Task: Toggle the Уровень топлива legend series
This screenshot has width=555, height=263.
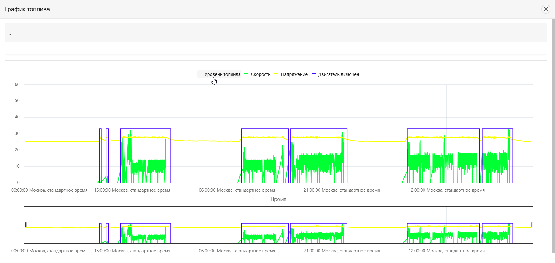Action: [222, 74]
